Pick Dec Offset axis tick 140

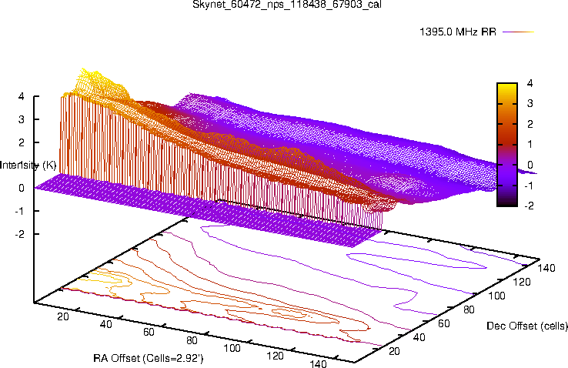[546, 268]
